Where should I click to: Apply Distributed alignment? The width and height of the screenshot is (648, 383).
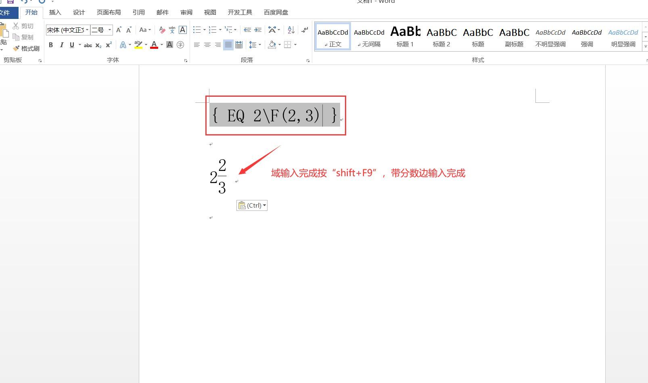pyautogui.click(x=239, y=45)
